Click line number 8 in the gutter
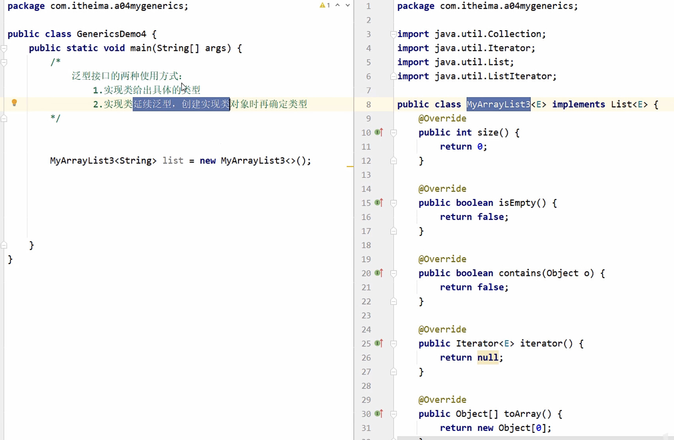 pos(368,105)
